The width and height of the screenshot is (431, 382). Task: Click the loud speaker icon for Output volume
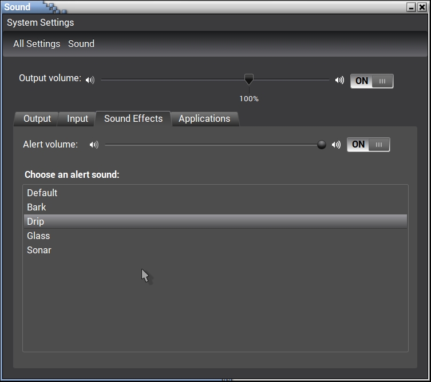point(339,81)
